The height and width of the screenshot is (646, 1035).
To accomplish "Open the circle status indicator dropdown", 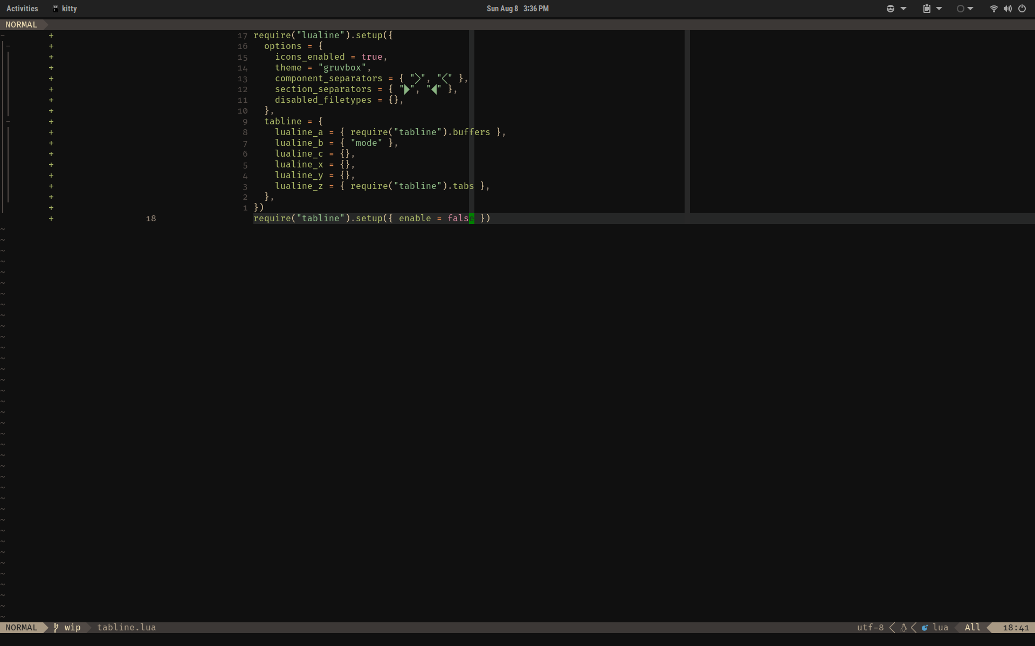I will pos(970,9).
